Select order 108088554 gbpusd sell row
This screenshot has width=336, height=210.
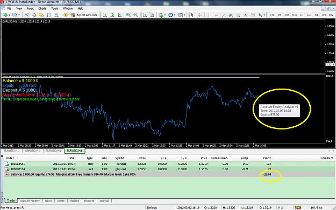[169, 169]
